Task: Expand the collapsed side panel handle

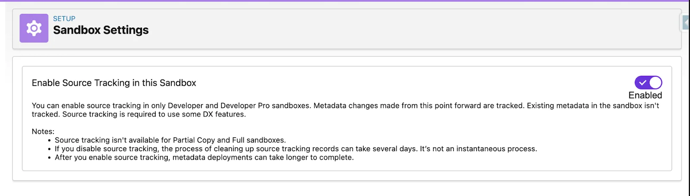Action: tap(686, 22)
